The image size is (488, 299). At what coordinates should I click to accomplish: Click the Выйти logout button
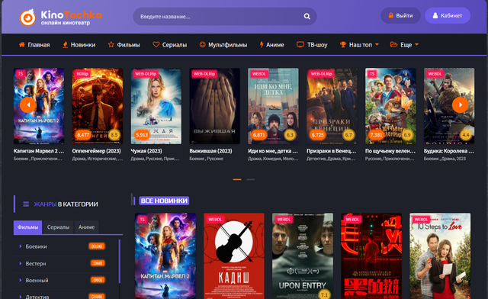[400, 15]
